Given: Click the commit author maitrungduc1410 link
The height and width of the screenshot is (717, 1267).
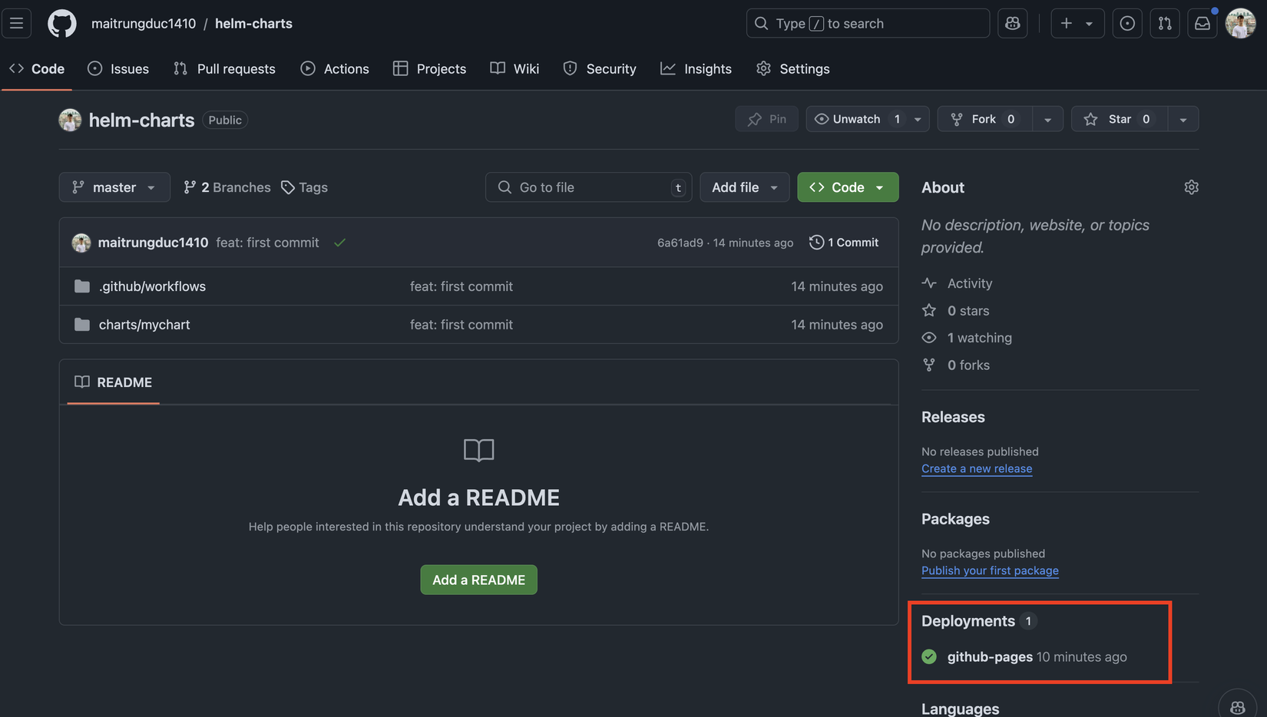Looking at the screenshot, I should 153,243.
